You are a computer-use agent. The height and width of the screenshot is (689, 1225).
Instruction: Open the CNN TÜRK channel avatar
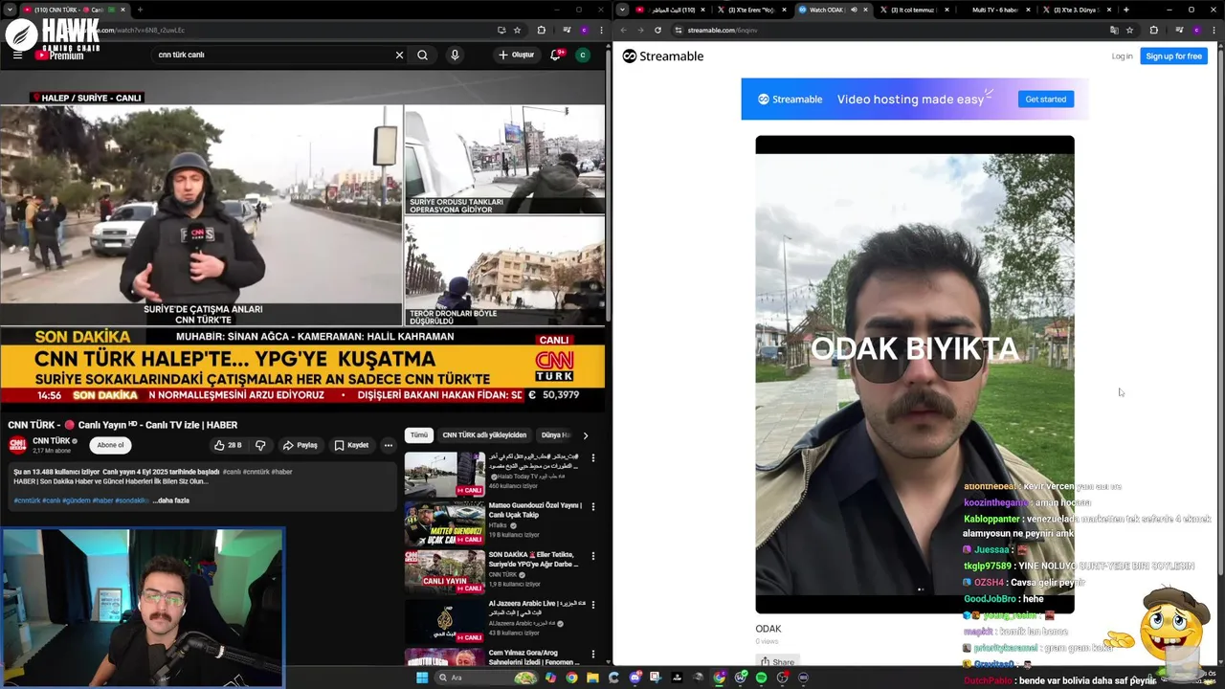pos(17,445)
